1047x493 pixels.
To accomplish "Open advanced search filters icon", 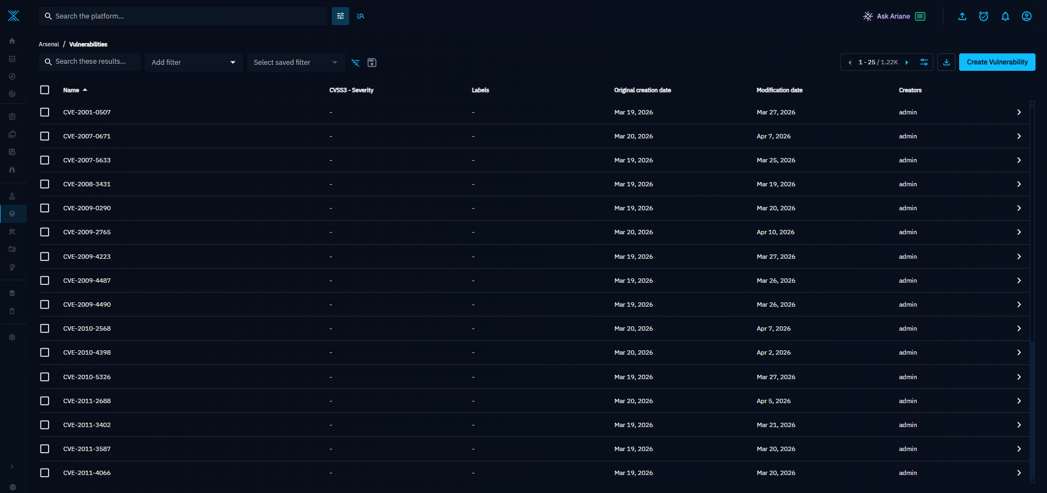I will click(340, 16).
